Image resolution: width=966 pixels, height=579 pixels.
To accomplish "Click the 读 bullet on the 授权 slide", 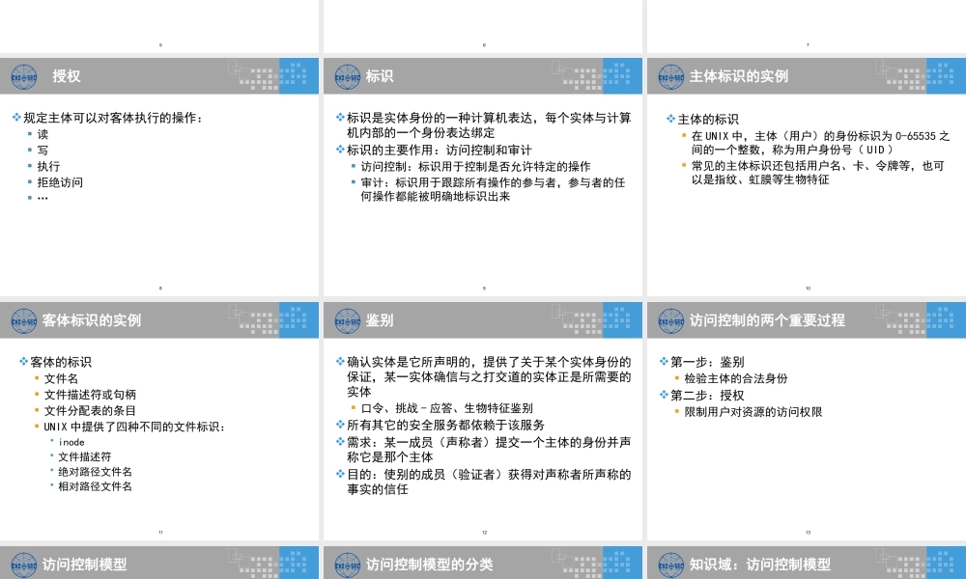I will point(43,134).
